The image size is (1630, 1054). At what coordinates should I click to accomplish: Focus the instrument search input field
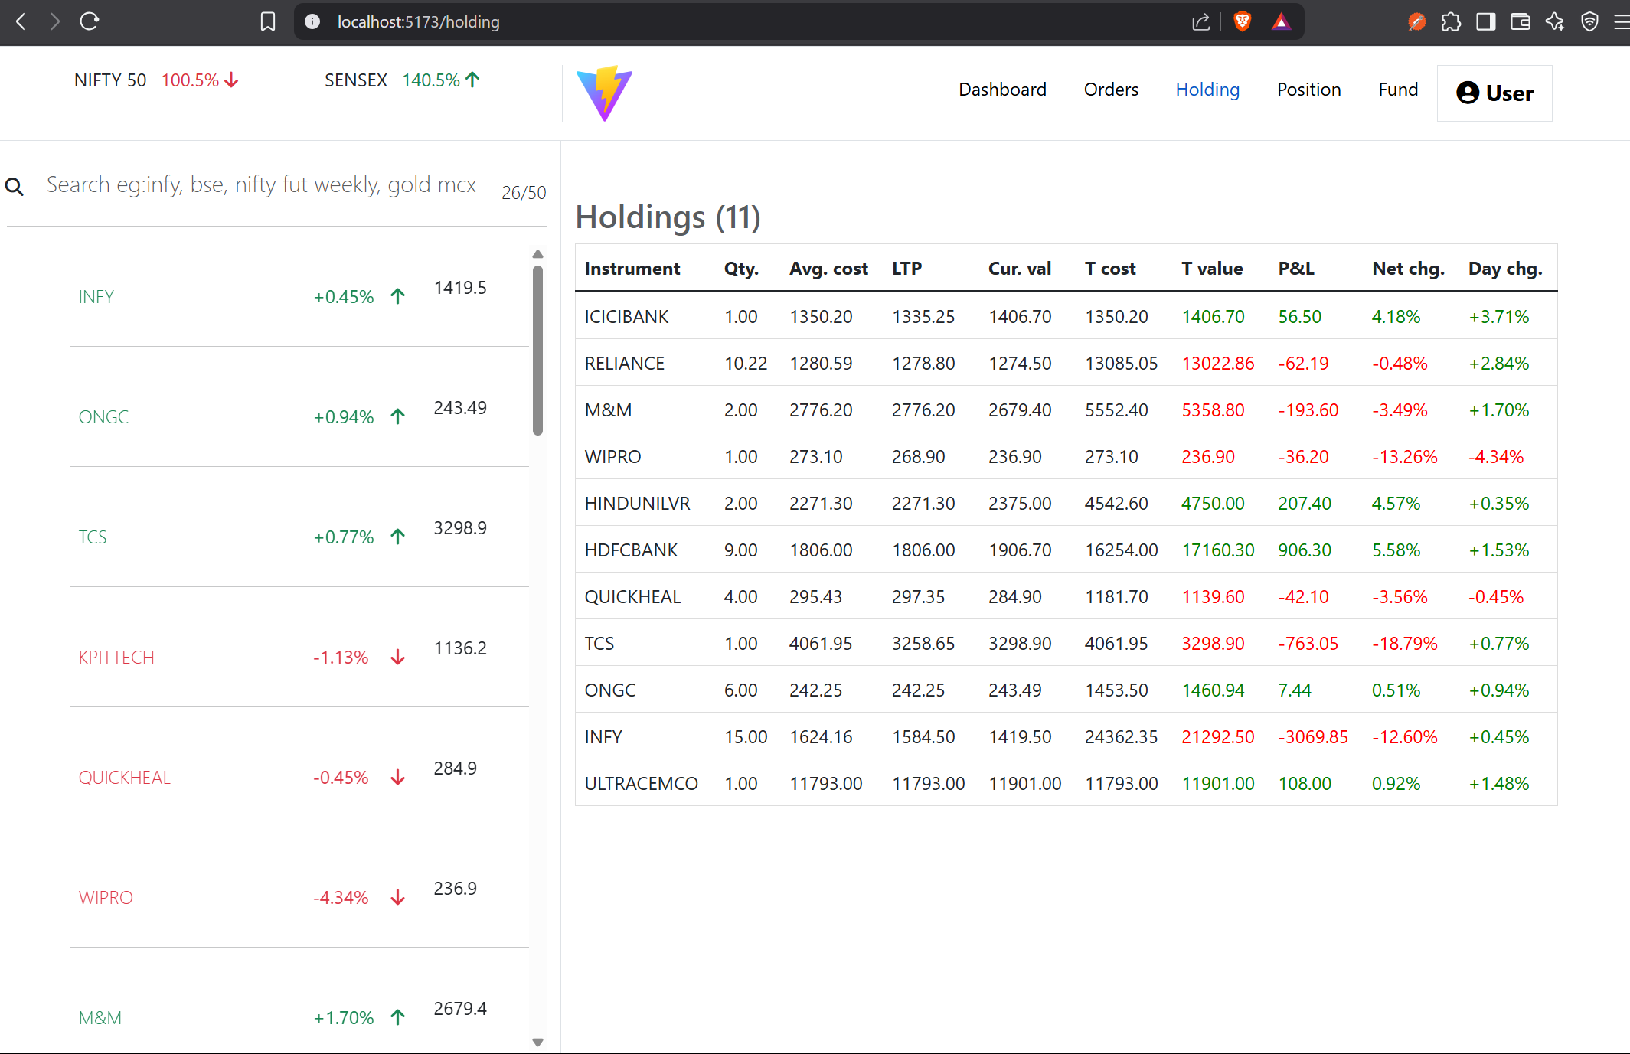pyautogui.click(x=261, y=184)
